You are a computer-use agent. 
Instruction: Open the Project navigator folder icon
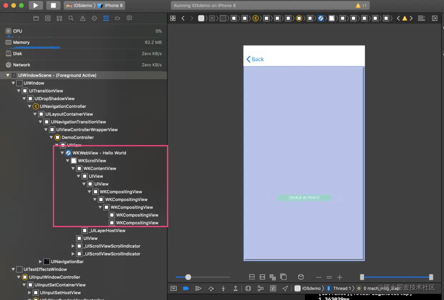(x=36, y=18)
